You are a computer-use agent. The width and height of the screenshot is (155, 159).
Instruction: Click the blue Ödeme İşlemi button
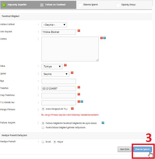tap(143, 149)
